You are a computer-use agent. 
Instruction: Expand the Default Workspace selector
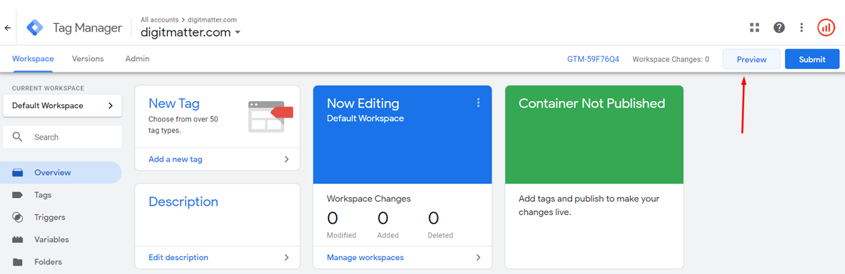pyautogui.click(x=62, y=106)
